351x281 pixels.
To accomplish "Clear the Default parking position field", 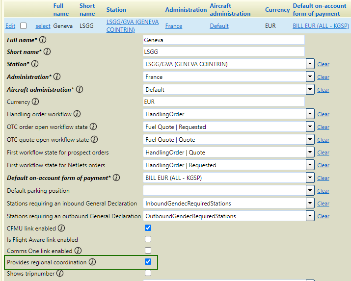I will pos(323,191).
